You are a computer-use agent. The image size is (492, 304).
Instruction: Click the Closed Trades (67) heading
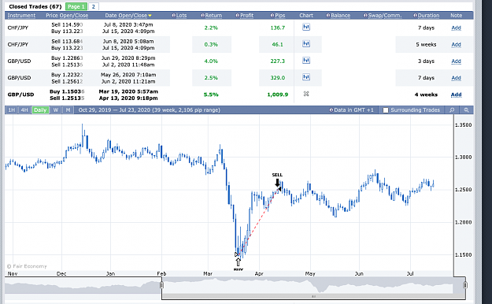tap(35, 6)
